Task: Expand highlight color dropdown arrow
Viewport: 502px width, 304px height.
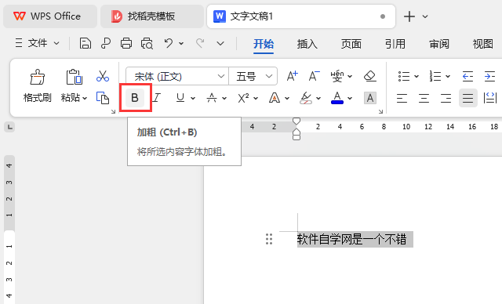Action: point(318,99)
